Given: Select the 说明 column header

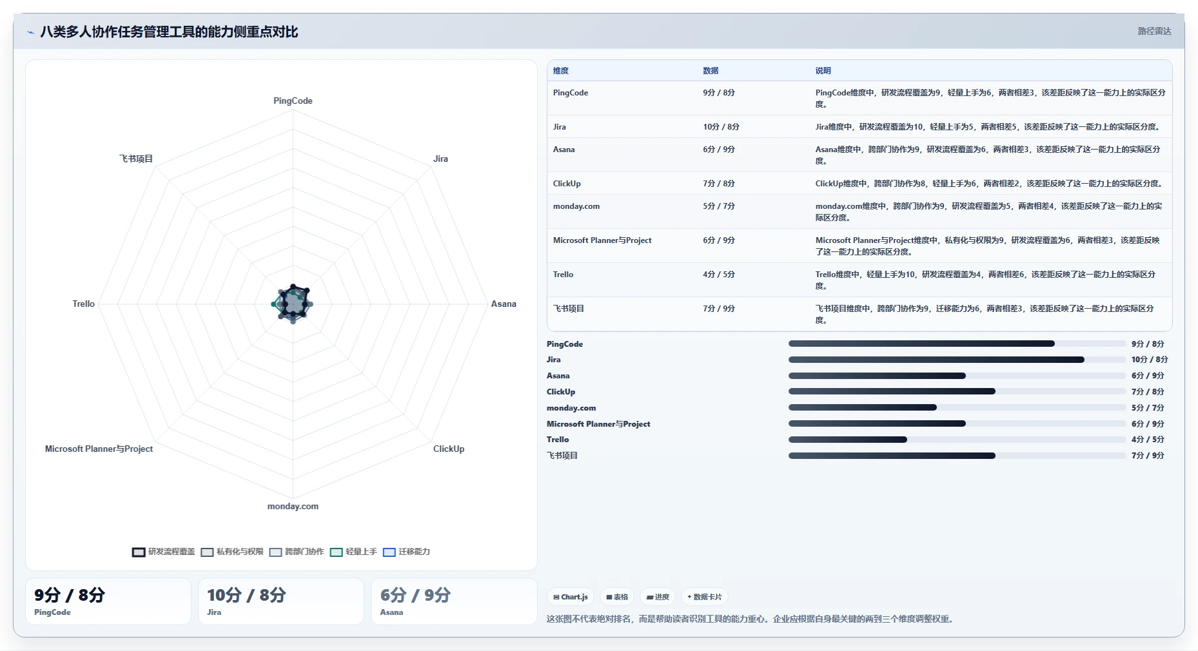Looking at the screenshot, I should click(823, 71).
